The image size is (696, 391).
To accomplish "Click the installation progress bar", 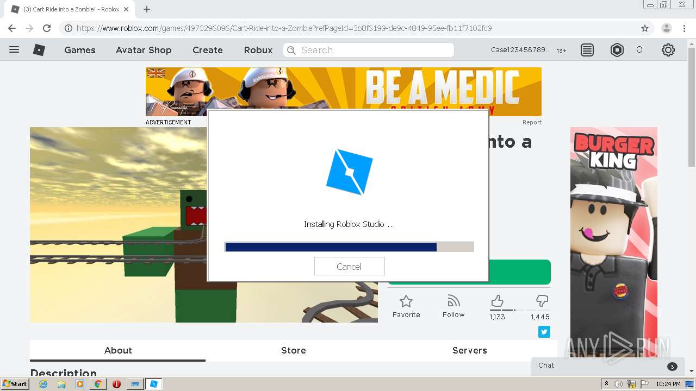I will [349, 247].
